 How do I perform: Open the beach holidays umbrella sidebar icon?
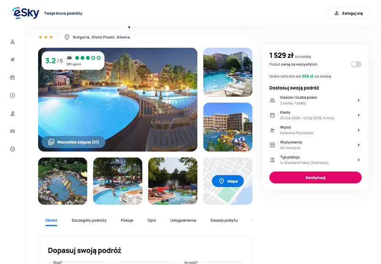(13, 77)
